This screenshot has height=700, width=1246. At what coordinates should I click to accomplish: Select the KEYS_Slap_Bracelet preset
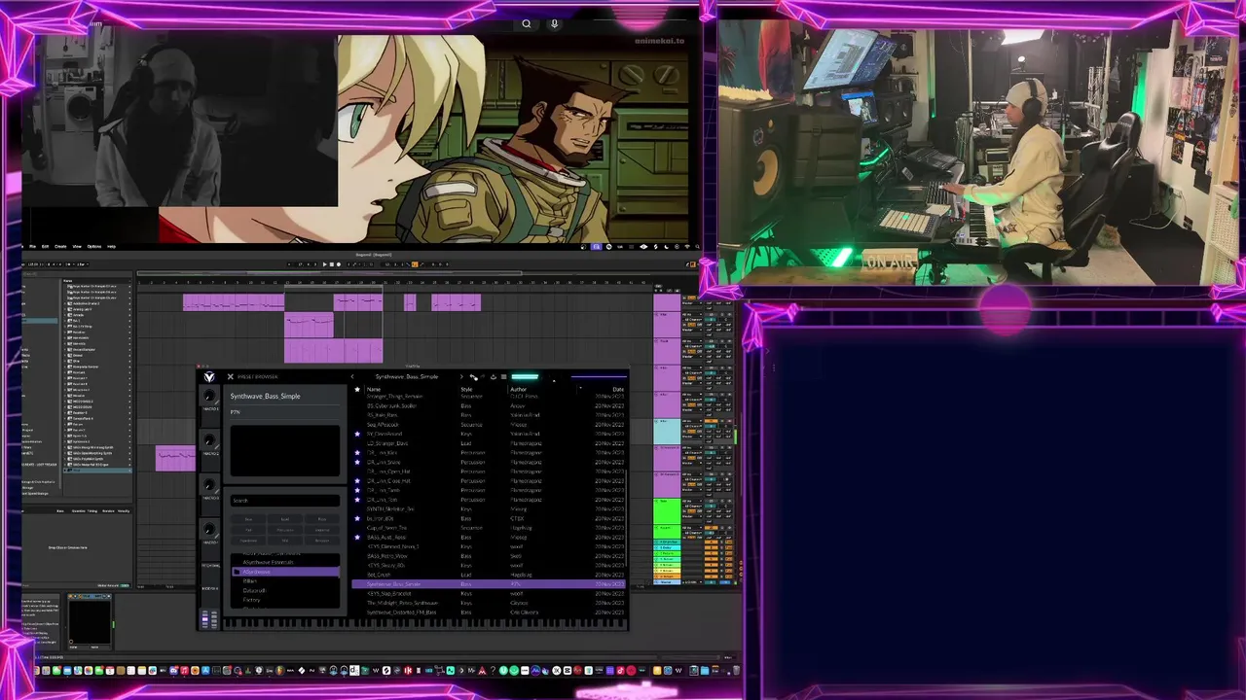pos(388,593)
